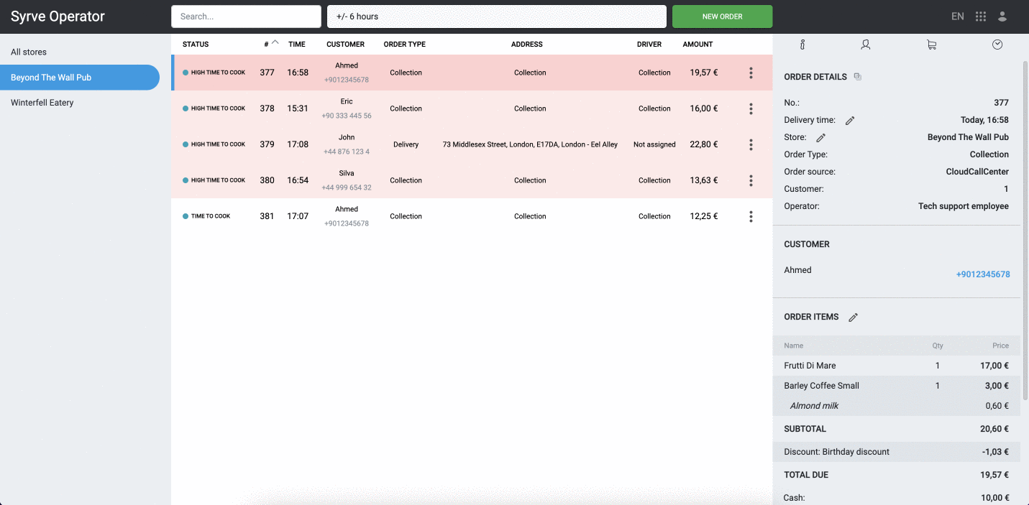Screen dimensions: 1029x505
Task: Edit the store with the pencil icon
Action: 820,138
